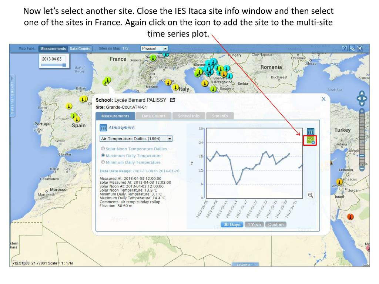Open the Air Temperature Dailies dropdown

(x=136, y=139)
